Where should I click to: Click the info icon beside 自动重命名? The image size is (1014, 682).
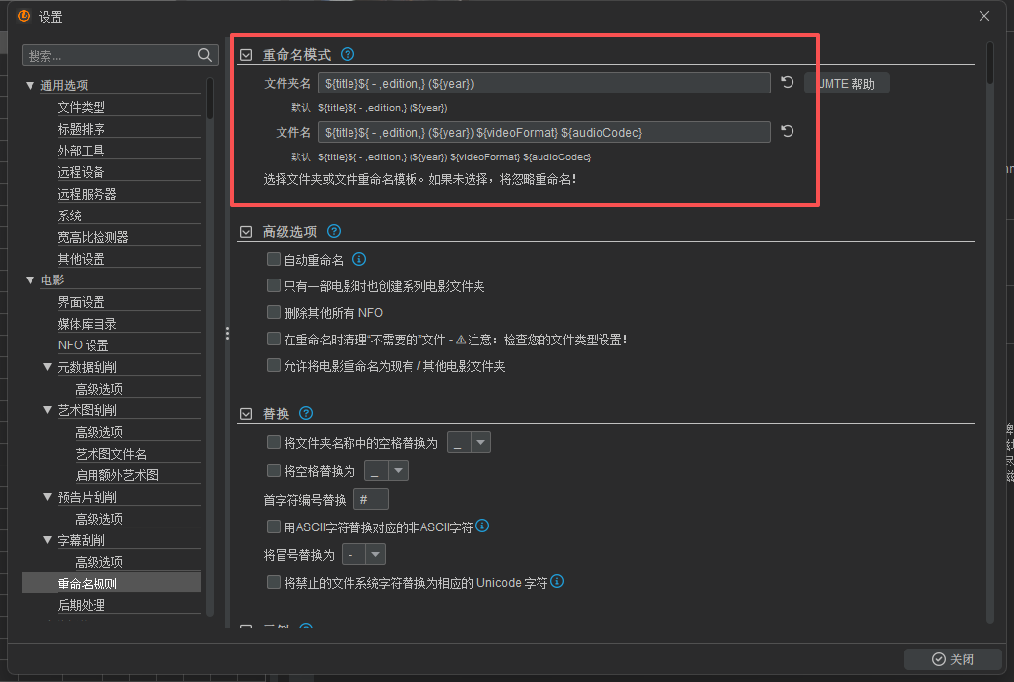pos(359,260)
